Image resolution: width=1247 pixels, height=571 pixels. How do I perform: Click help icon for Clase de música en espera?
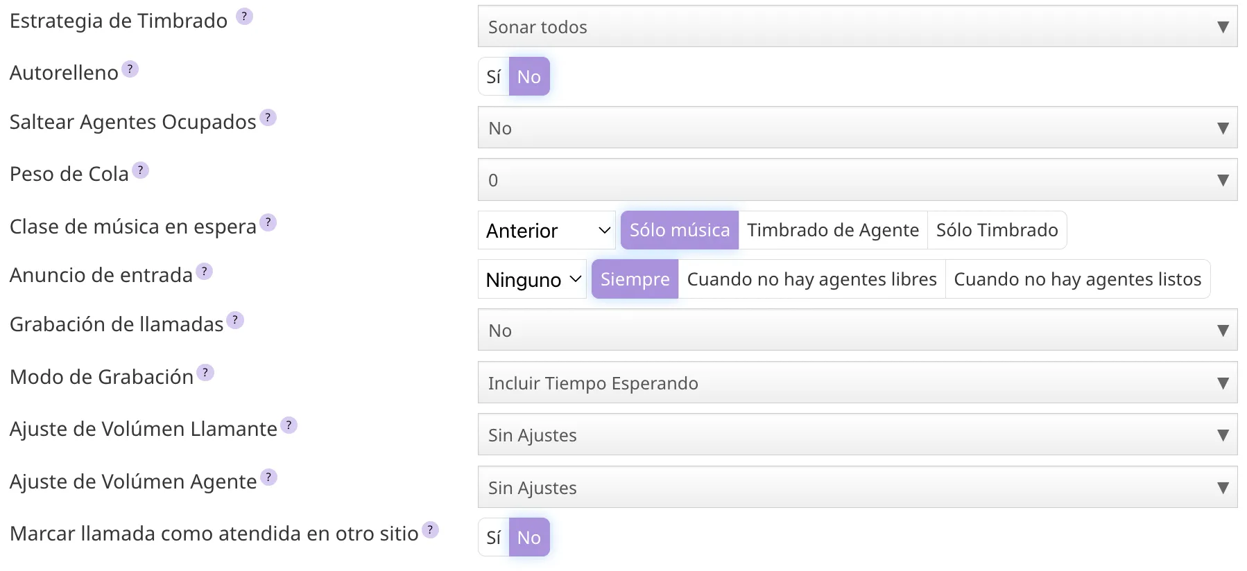[268, 222]
